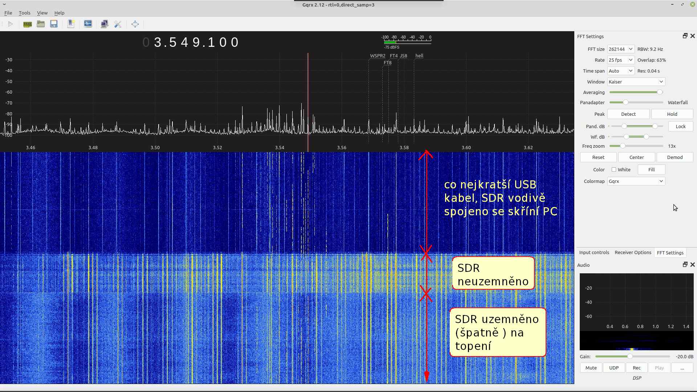Toggle Peak Detect
The width and height of the screenshot is (697, 392).
[628, 114]
